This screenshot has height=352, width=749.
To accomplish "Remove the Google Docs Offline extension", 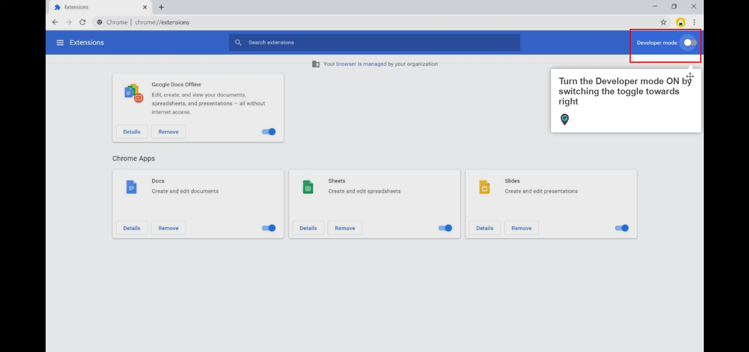I will [169, 132].
